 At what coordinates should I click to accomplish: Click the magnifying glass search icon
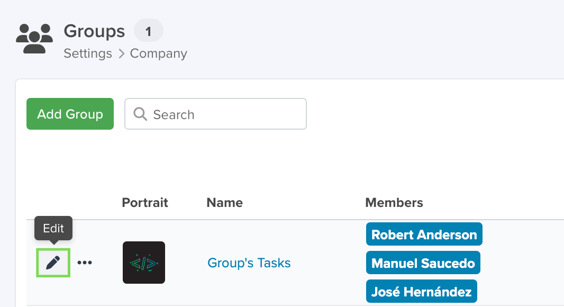point(140,114)
